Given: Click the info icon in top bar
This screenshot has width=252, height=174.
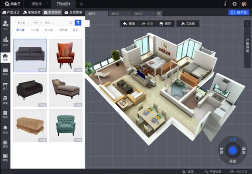Looking at the screenshot, I should 225,4.
